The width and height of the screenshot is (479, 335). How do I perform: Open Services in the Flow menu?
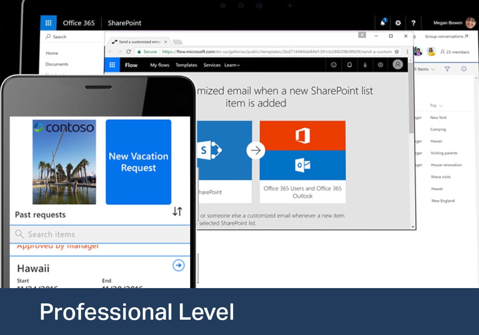click(212, 65)
